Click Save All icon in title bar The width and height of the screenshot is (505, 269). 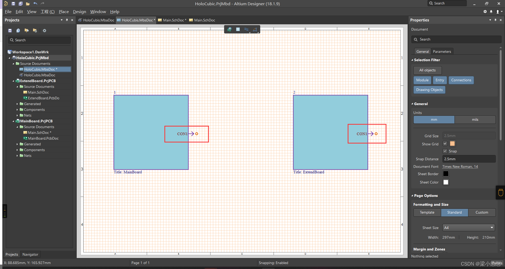pos(20,3)
